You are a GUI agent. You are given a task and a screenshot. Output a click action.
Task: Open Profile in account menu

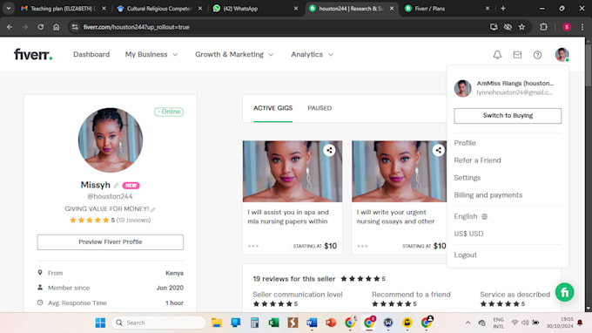[465, 143]
